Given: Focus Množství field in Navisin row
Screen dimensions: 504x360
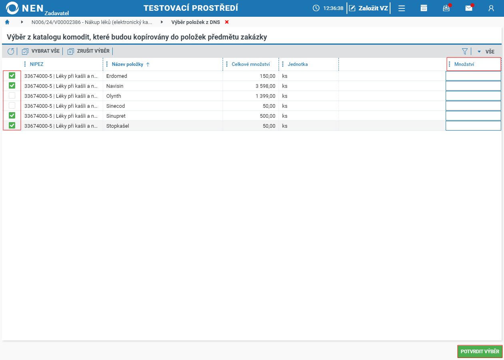Looking at the screenshot, I should point(473,86).
